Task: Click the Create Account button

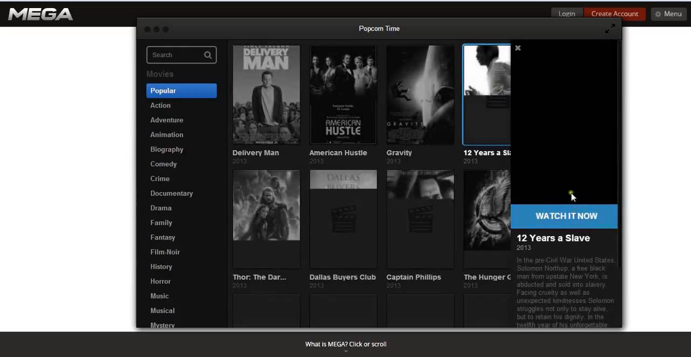Action: click(615, 14)
